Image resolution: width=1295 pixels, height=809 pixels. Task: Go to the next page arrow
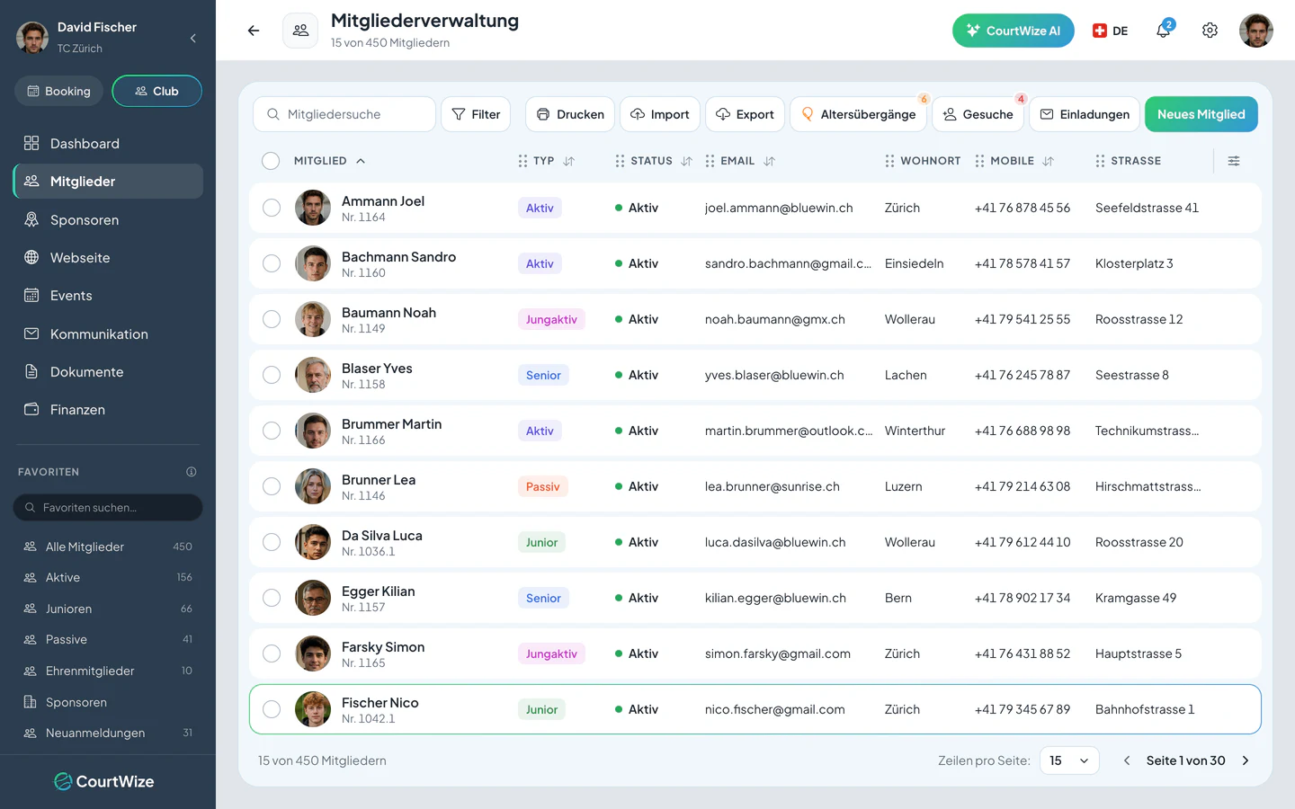pyautogui.click(x=1246, y=760)
